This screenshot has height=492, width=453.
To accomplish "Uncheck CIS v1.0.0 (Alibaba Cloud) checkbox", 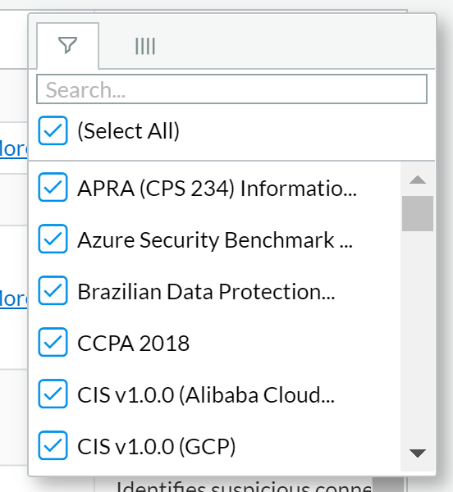I will pyautogui.click(x=53, y=394).
